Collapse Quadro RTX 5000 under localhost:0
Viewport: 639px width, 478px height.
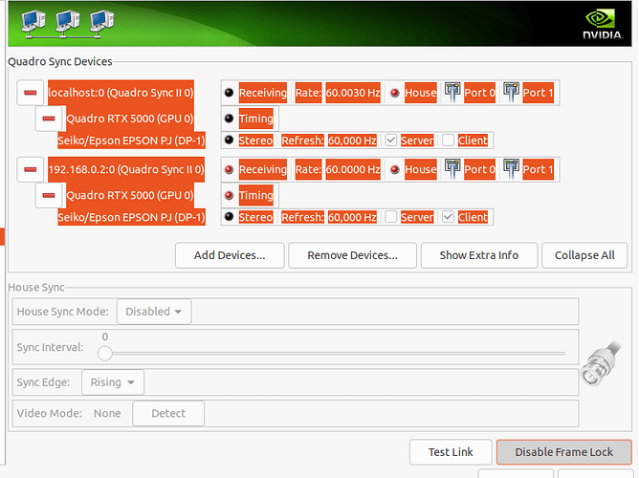coord(49,119)
